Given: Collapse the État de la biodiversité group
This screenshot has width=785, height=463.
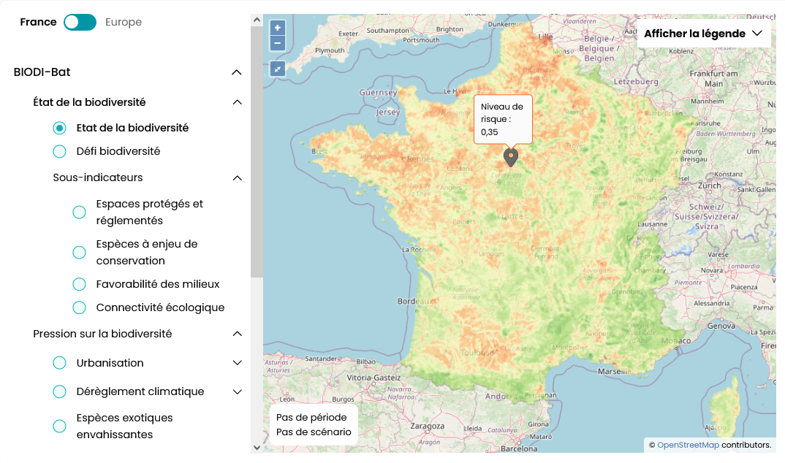Looking at the screenshot, I should (237, 102).
